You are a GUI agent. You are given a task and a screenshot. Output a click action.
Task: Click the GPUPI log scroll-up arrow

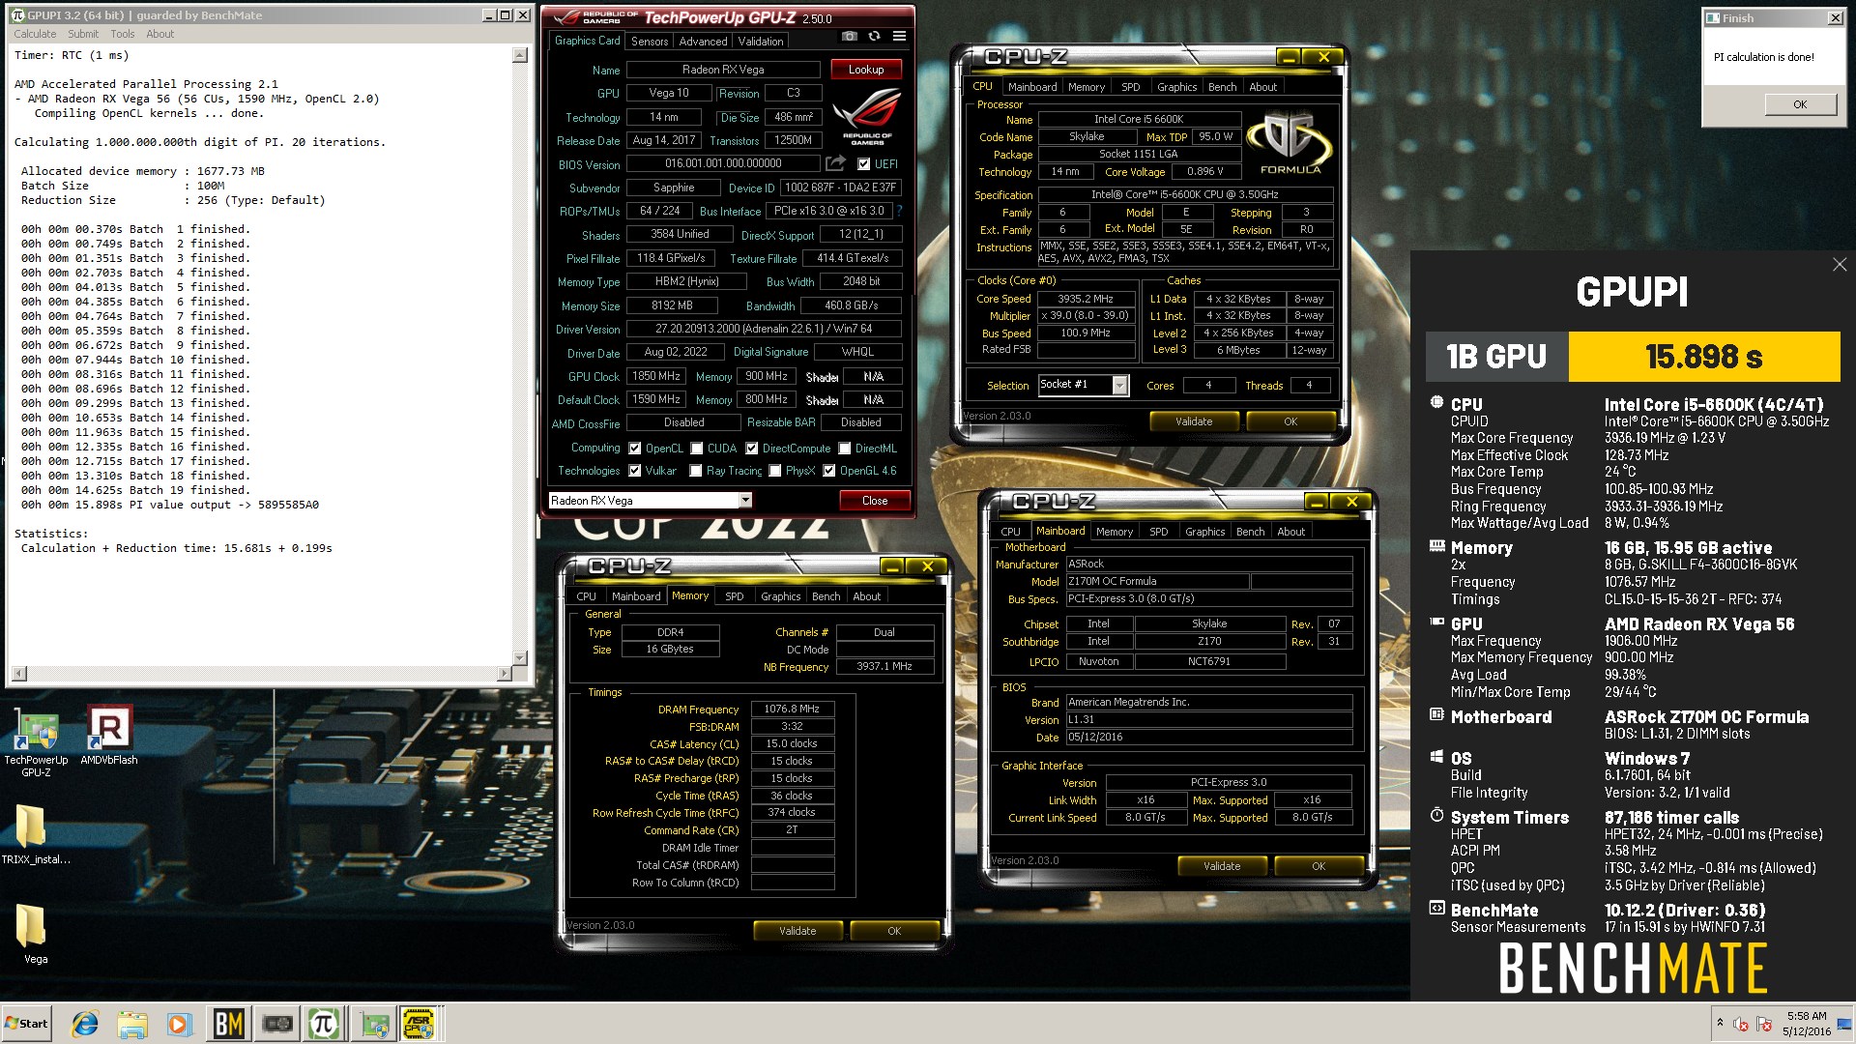pyautogui.click(x=520, y=55)
